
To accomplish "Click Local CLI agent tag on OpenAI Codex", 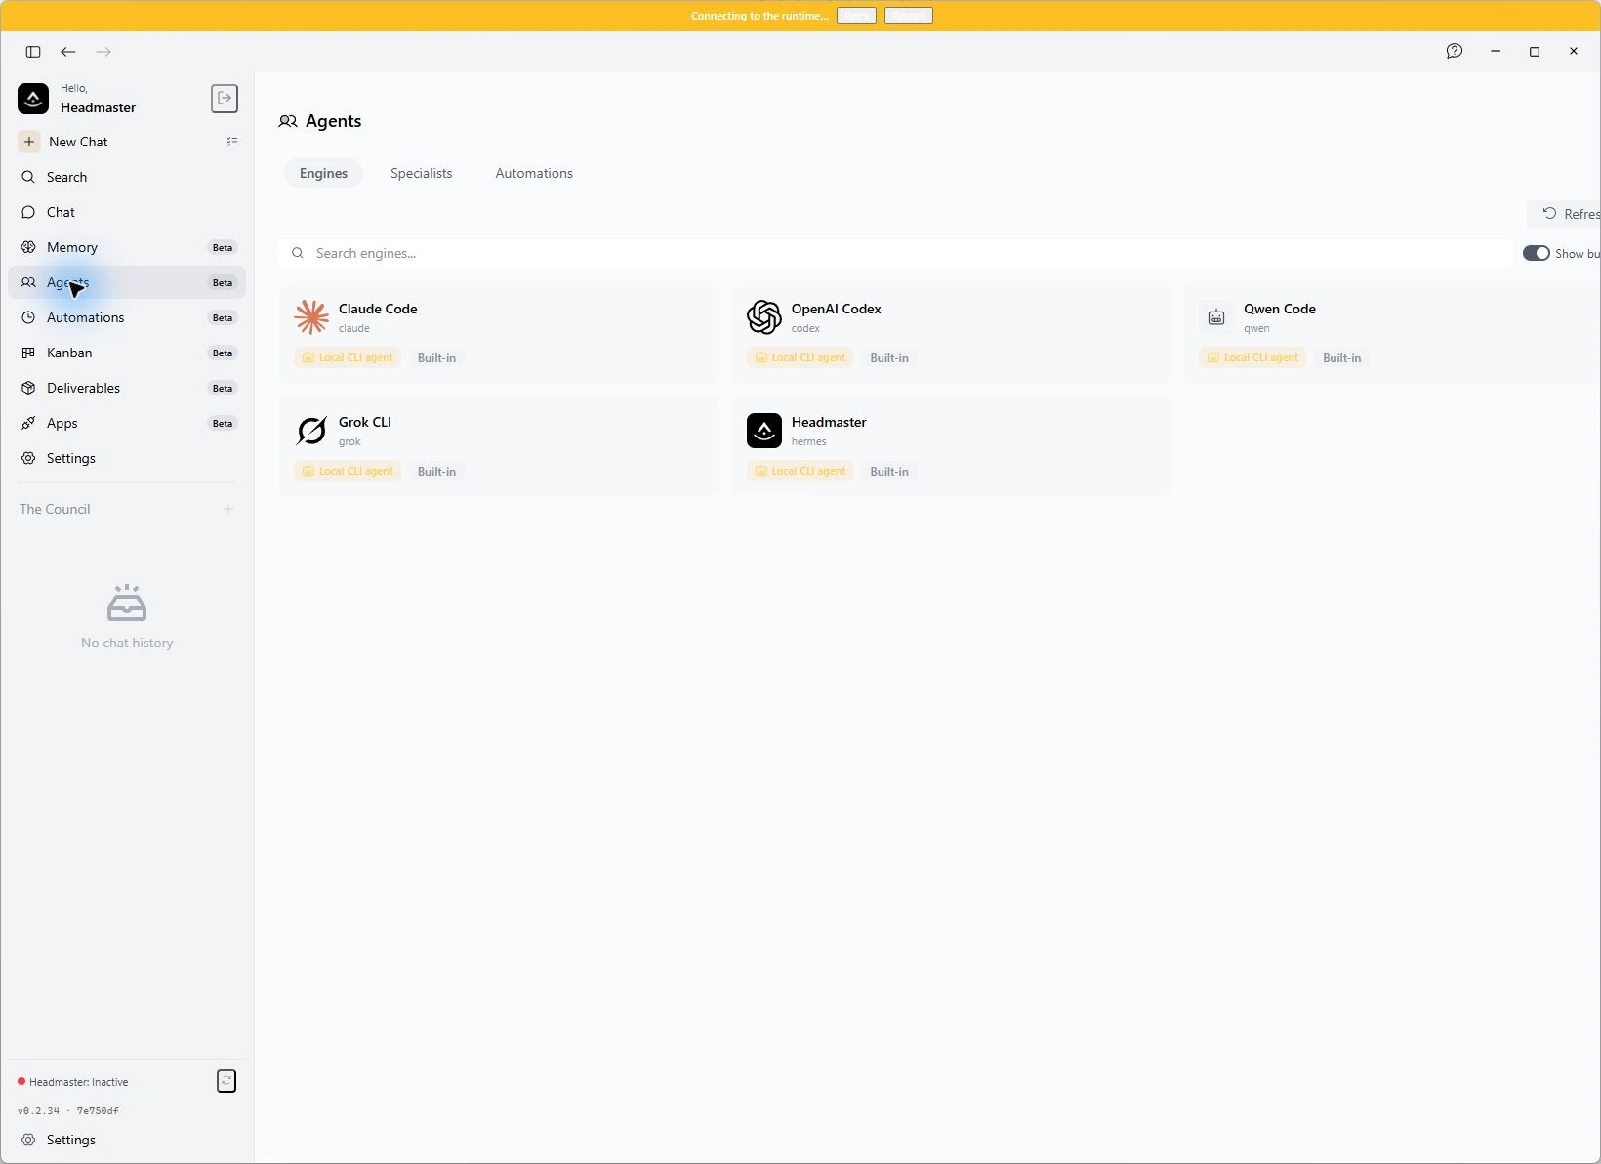I will tap(800, 358).
